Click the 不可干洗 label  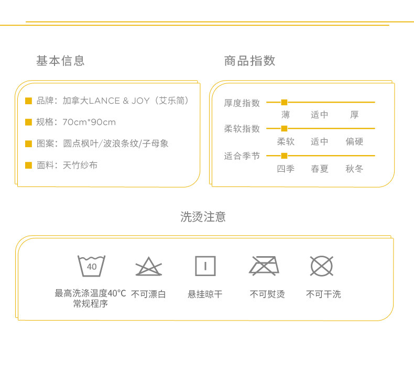323,294
